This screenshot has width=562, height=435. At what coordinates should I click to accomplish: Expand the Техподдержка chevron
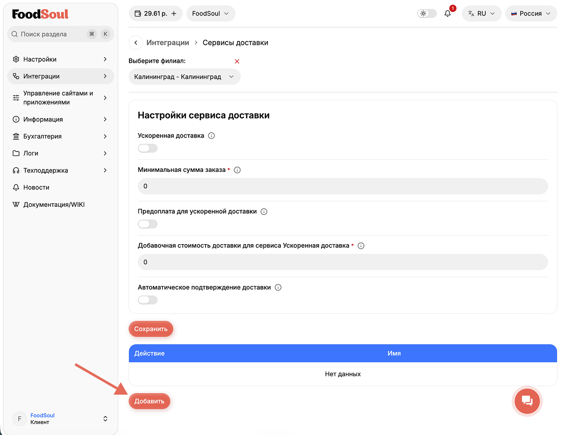pos(105,170)
